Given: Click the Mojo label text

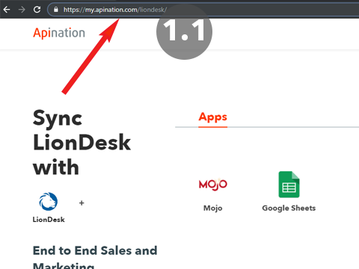Looking at the screenshot, I should pos(212,208).
